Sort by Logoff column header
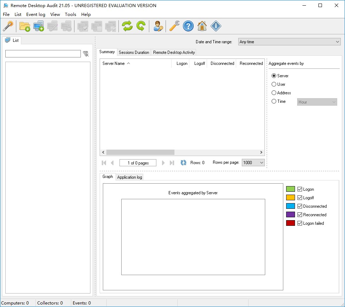The height and width of the screenshot is (307, 345). [198, 63]
